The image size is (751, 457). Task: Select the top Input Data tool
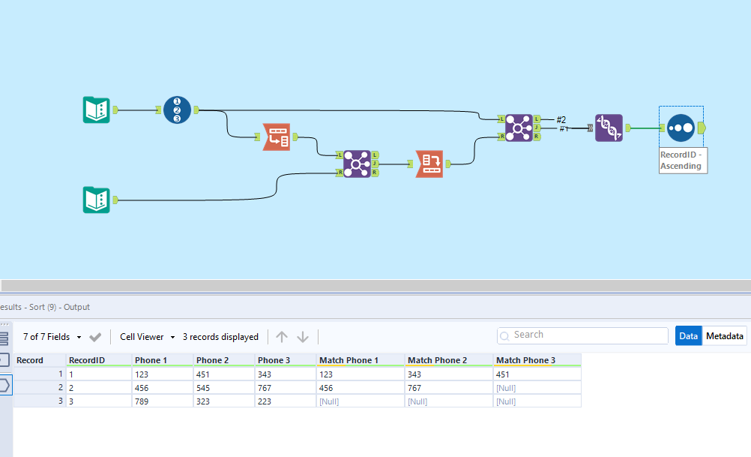tap(96, 110)
